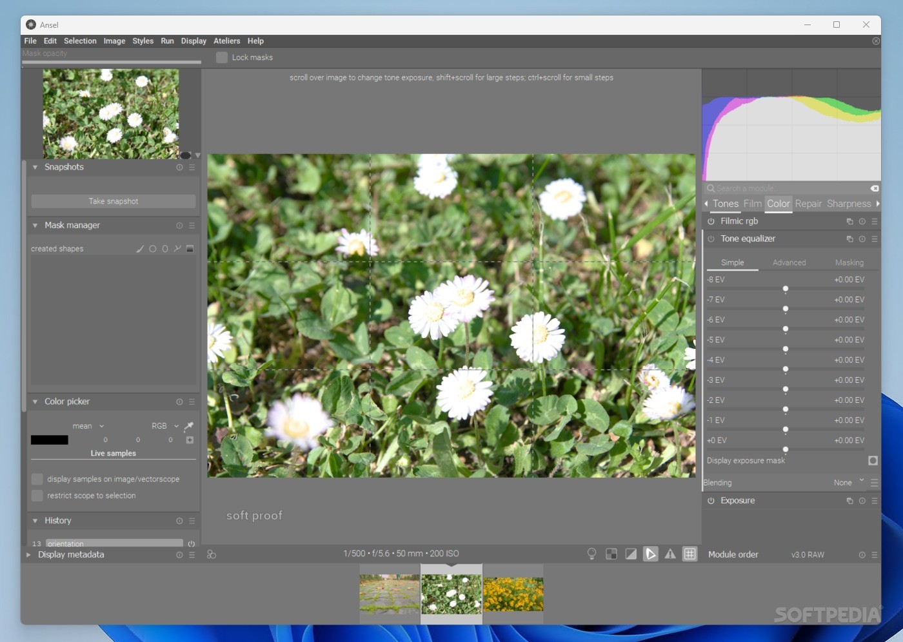Toggle Display exposure mask button
This screenshot has width=903, height=642.
(873, 460)
